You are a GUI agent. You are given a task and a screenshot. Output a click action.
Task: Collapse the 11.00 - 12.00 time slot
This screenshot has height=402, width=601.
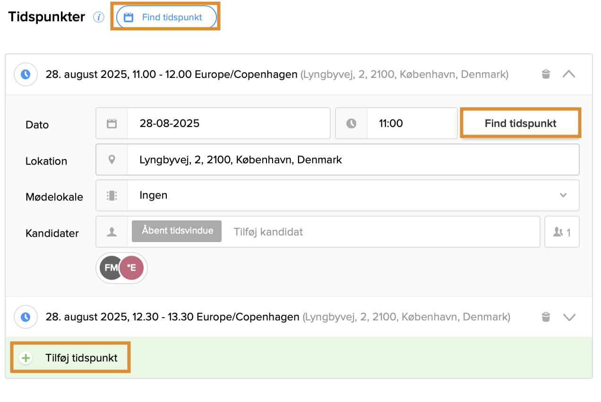tap(569, 74)
